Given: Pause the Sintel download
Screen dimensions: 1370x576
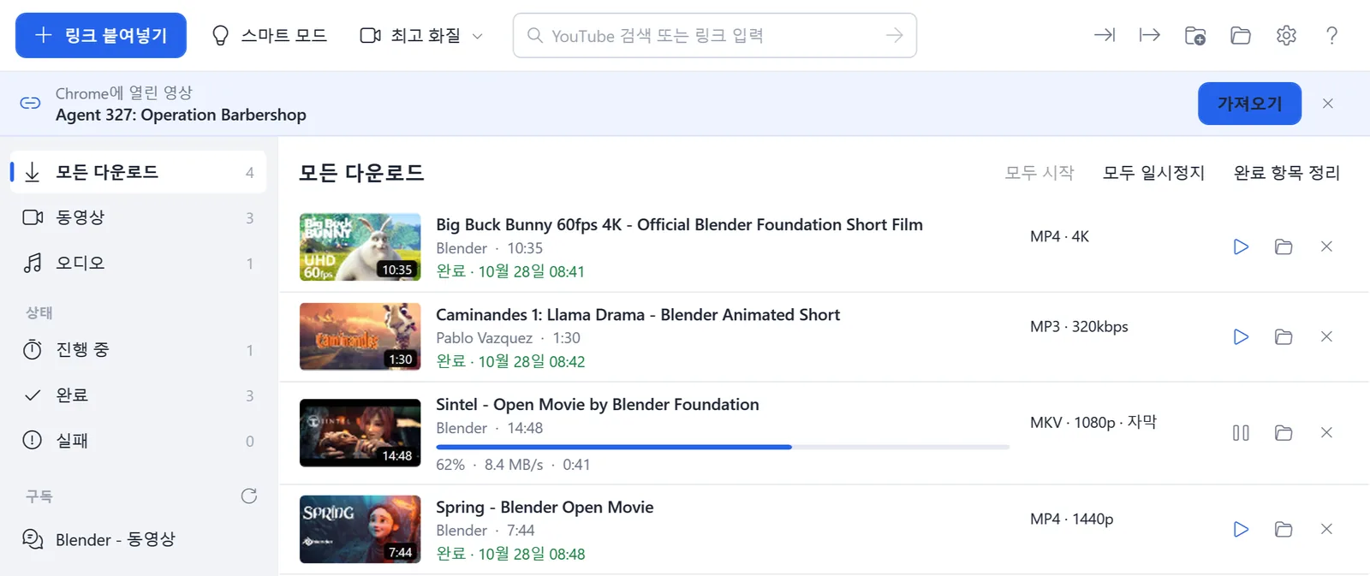Looking at the screenshot, I should coord(1241,433).
